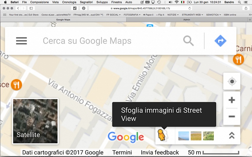Open Notification Center list icon

[246, 2]
